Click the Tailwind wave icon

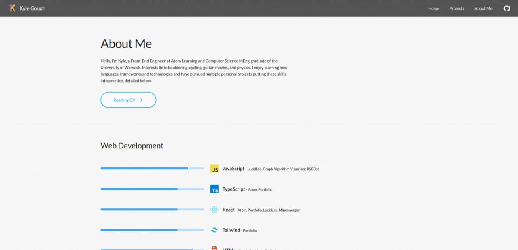[x=214, y=230]
